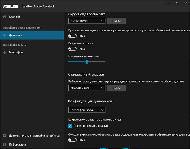Open the Стереофонический speaker configuration dropdown
The image size is (190, 149).
pyautogui.click(x=87, y=110)
